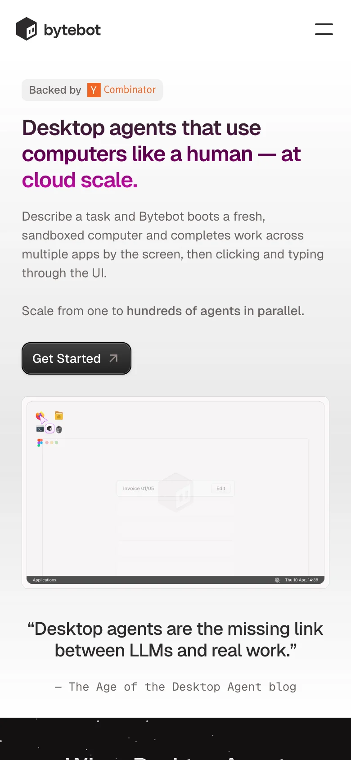Open the Applications menu in the taskbar

pos(43,580)
